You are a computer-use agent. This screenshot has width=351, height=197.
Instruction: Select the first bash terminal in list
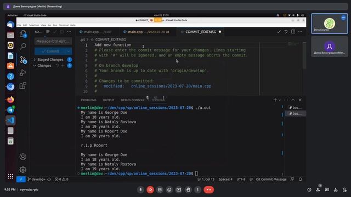click(x=296, y=107)
